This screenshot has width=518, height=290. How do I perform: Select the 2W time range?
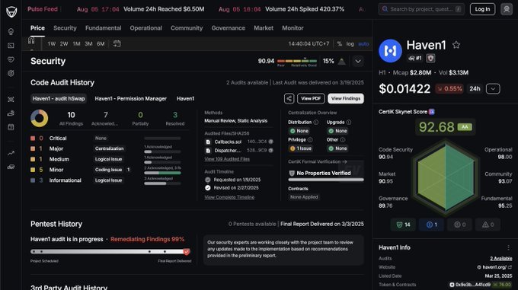pos(64,43)
